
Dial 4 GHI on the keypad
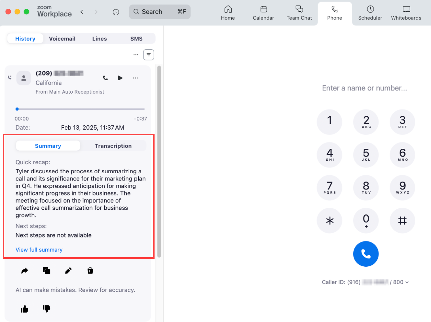pos(329,155)
